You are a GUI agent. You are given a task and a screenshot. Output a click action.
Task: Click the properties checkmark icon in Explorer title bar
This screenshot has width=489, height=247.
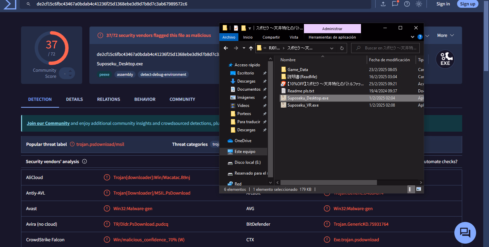[x=236, y=28]
